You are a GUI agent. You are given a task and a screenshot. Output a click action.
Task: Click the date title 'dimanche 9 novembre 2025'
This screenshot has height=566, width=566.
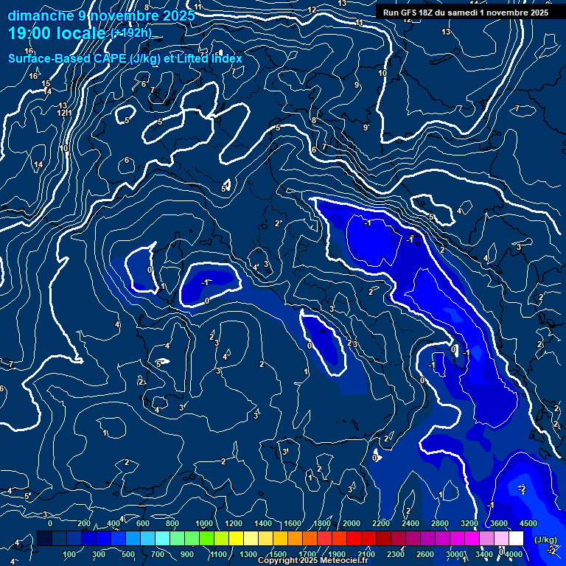(x=102, y=16)
